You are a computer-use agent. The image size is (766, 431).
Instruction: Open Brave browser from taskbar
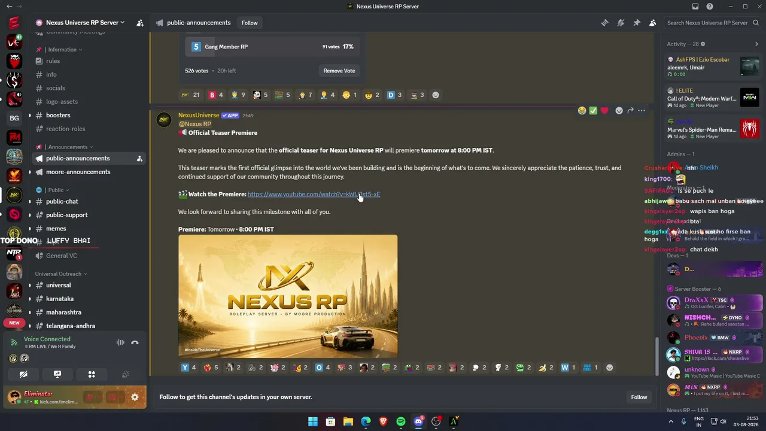coord(383,421)
